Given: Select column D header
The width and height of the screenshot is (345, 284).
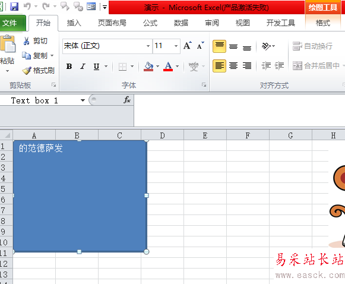Looking at the screenshot, I should pyautogui.click(x=162, y=135).
